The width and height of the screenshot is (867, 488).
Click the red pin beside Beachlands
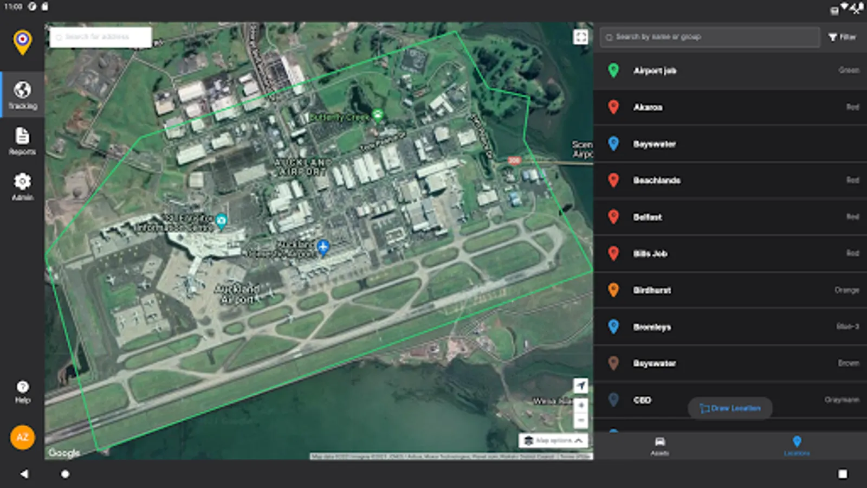point(613,180)
